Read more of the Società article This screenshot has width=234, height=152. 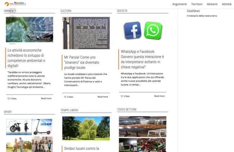click(x=159, y=96)
